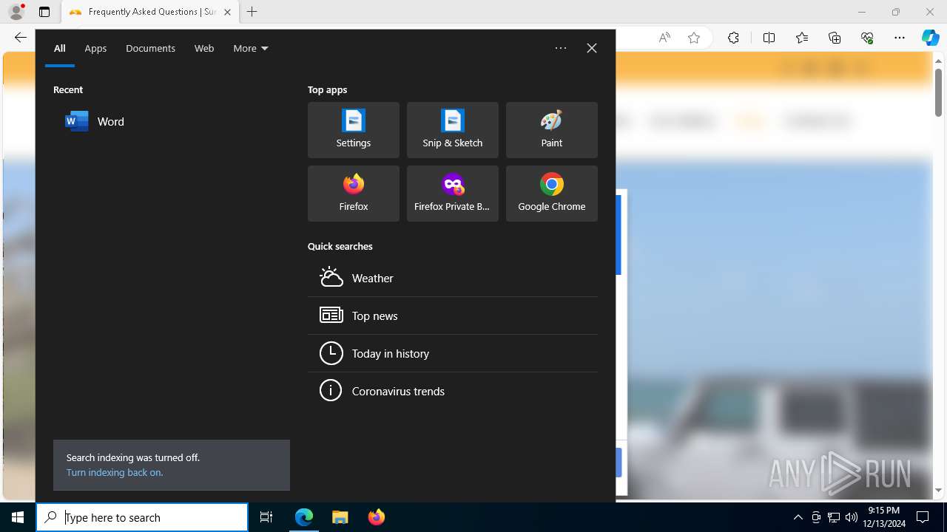This screenshot has height=532, width=947.
Task: Switch to the Apps search tab
Action: 95,48
